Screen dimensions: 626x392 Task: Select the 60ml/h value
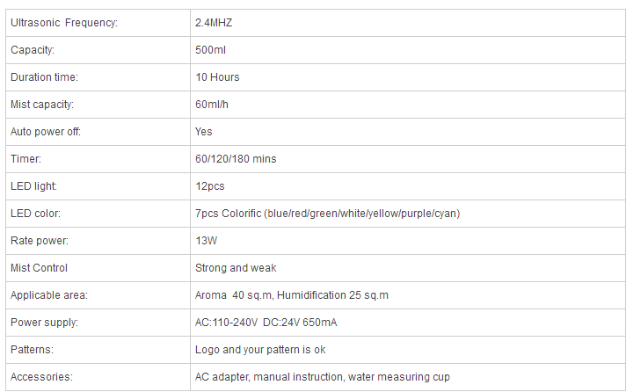click(212, 105)
